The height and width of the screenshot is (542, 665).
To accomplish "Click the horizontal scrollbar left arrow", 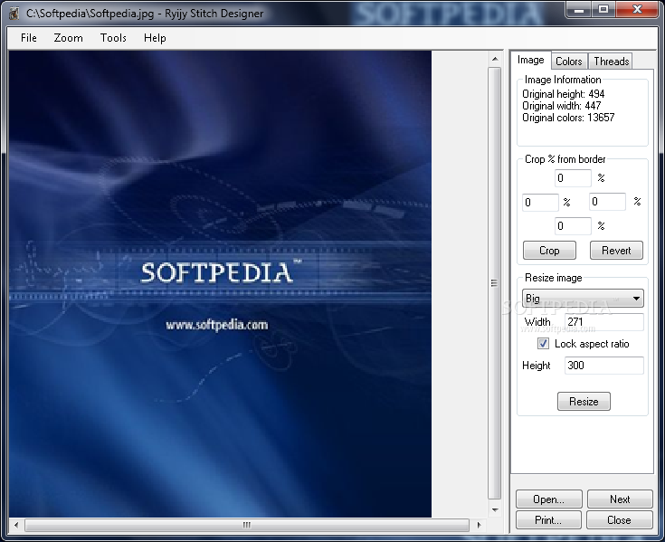I will click(16, 525).
